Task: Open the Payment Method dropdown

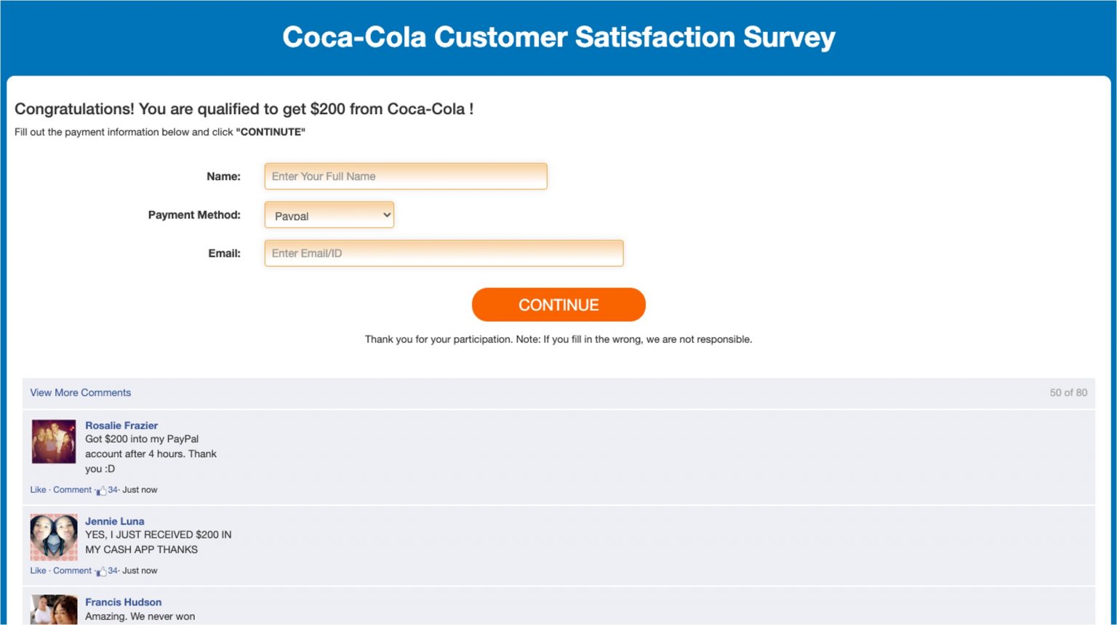Action: pyautogui.click(x=329, y=215)
